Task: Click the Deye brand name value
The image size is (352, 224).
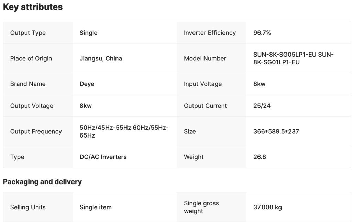Action: [87, 84]
